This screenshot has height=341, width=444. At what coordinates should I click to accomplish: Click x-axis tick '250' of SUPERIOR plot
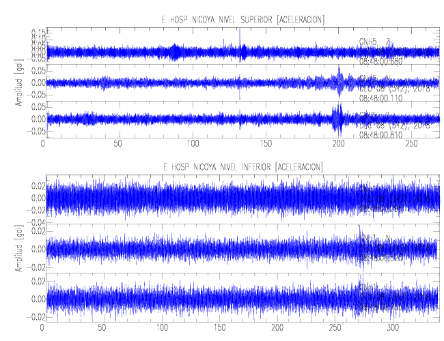pyautogui.click(x=411, y=144)
